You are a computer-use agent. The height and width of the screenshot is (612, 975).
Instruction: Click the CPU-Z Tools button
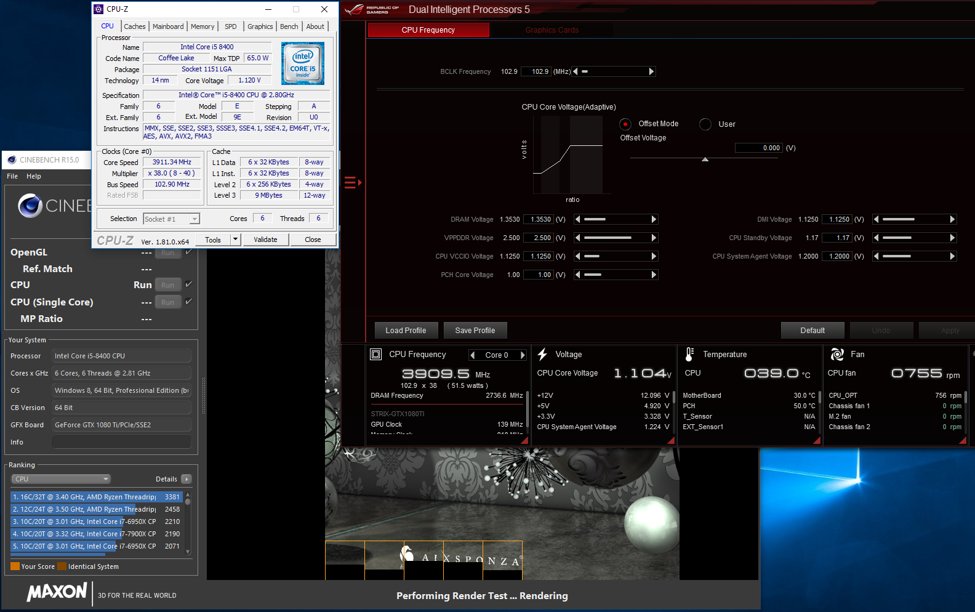pyautogui.click(x=213, y=240)
